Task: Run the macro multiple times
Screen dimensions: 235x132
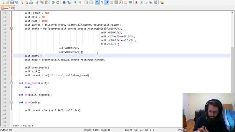Action: (x=151, y=2)
